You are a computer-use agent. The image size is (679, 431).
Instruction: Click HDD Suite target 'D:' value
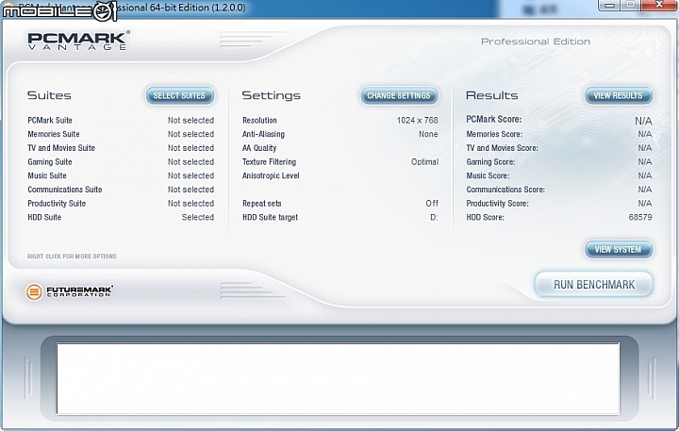pos(434,218)
